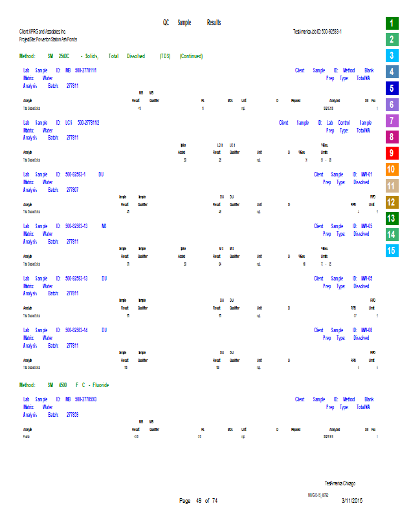
Task: Click purple section tab 7
Action: tap(392, 121)
